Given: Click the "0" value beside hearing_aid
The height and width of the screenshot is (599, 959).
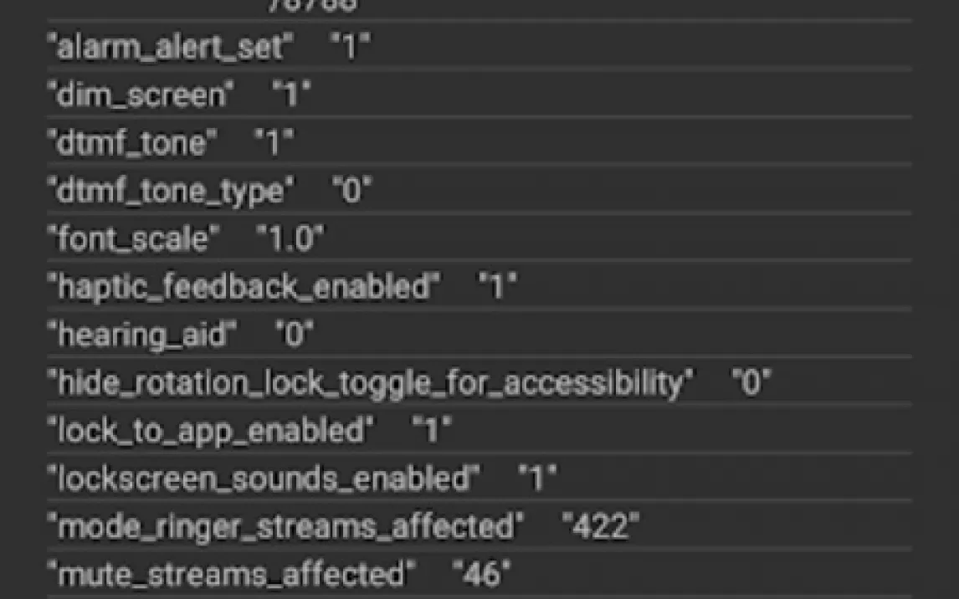Looking at the screenshot, I should 295,335.
